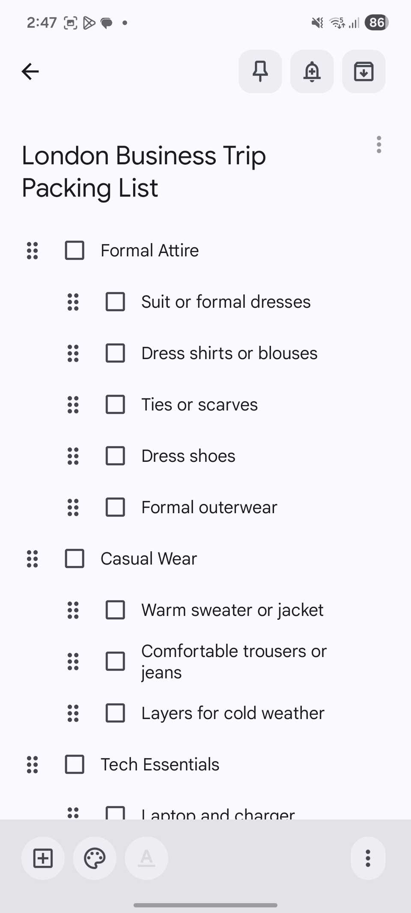The image size is (411, 913).
Task: Open list options menu beside the title
Action: (x=379, y=145)
